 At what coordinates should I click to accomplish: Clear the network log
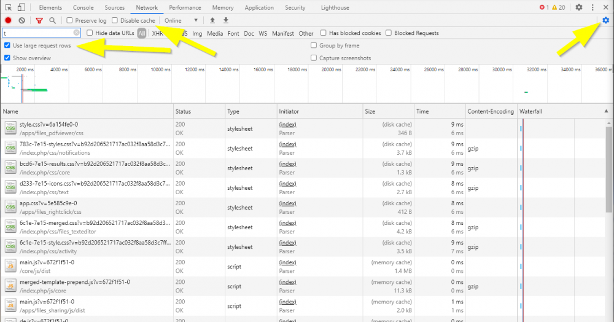click(22, 20)
